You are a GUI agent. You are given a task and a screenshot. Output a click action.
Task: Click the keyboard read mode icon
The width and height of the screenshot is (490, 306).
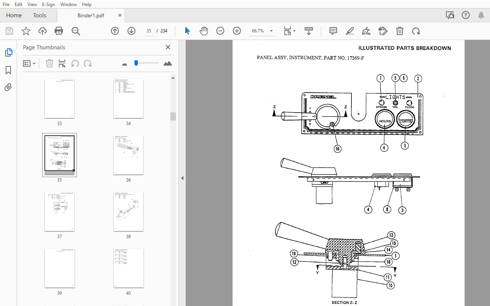[309, 31]
